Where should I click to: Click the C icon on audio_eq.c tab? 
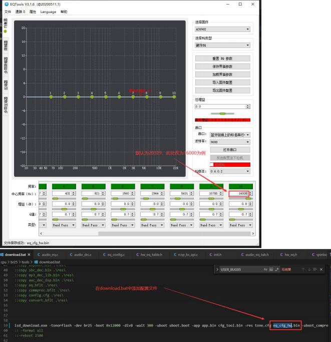point(39,254)
